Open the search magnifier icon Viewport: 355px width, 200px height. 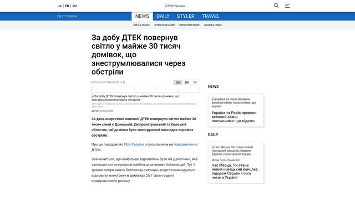click(x=276, y=6)
